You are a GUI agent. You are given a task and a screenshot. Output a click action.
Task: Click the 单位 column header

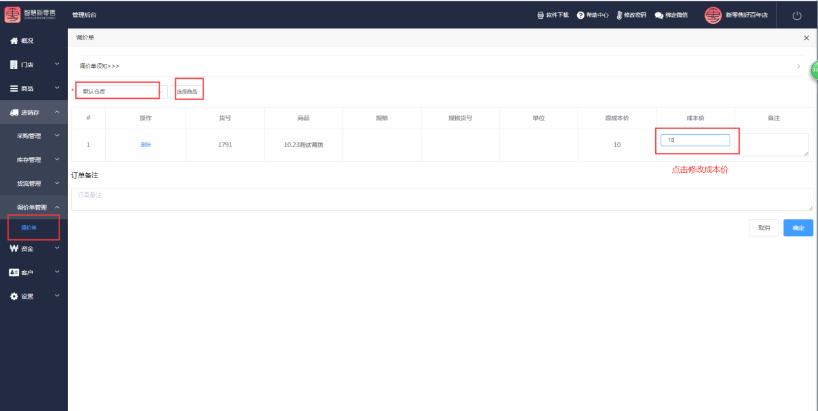tap(538, 118)
